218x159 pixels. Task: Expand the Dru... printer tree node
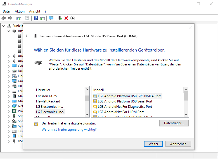pyautogui.click(x=9, y=71)
